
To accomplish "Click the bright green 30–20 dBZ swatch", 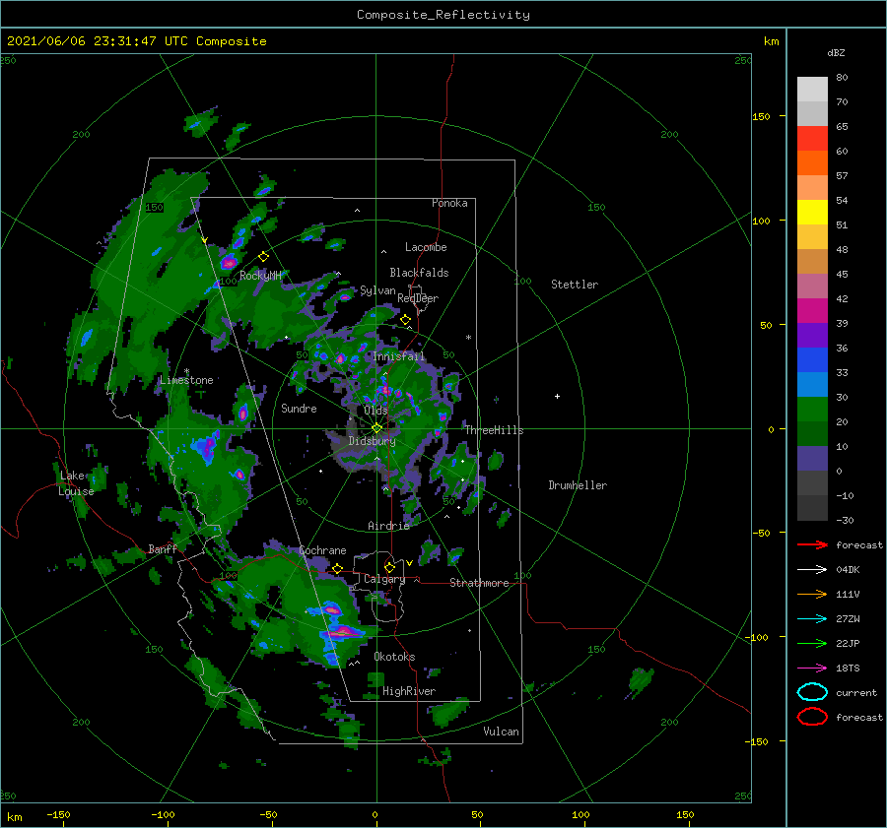I will coord(812,410).
